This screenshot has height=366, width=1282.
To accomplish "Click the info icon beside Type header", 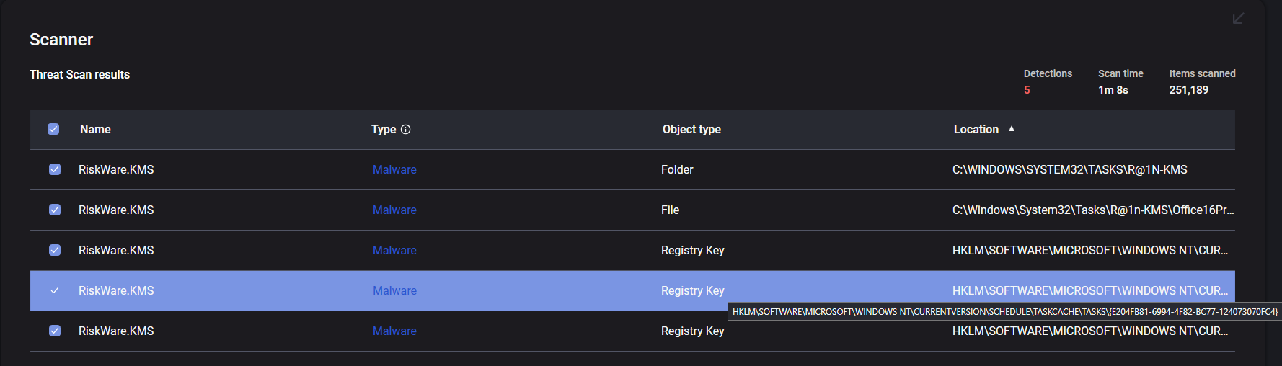I will [x=406, y=130].
